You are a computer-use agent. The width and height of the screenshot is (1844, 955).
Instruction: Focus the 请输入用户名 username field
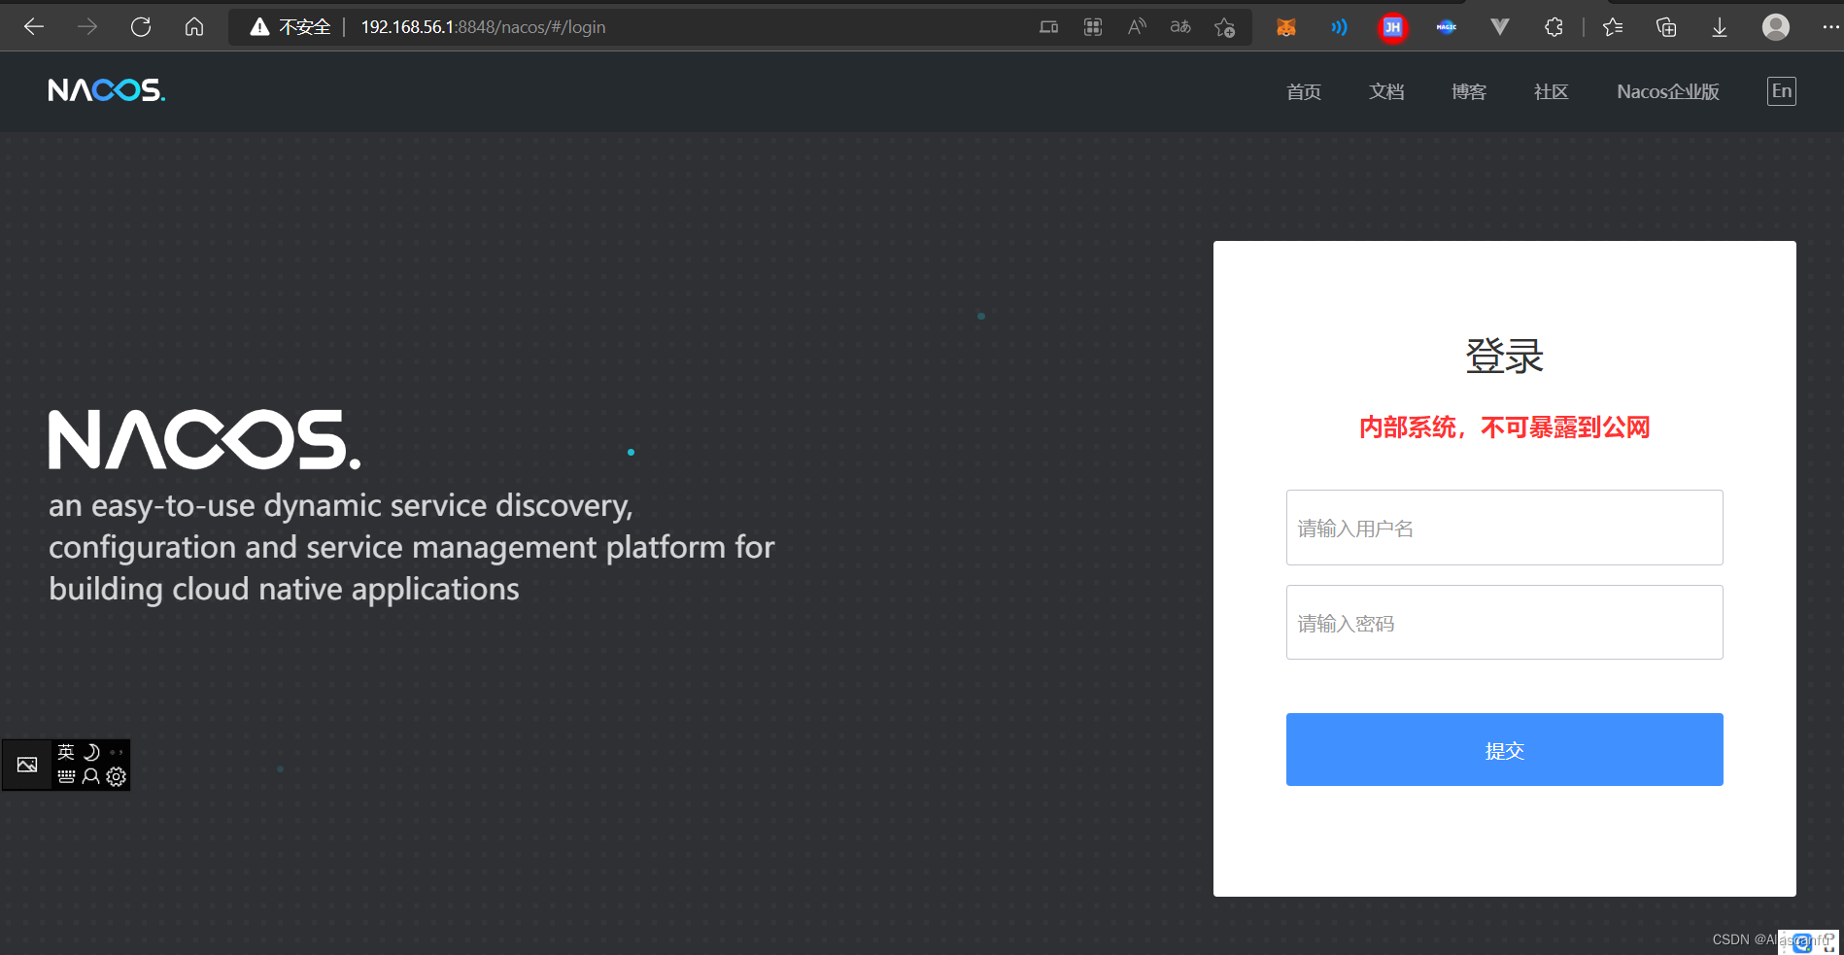pyautogui.click(x=1505, y=528)
